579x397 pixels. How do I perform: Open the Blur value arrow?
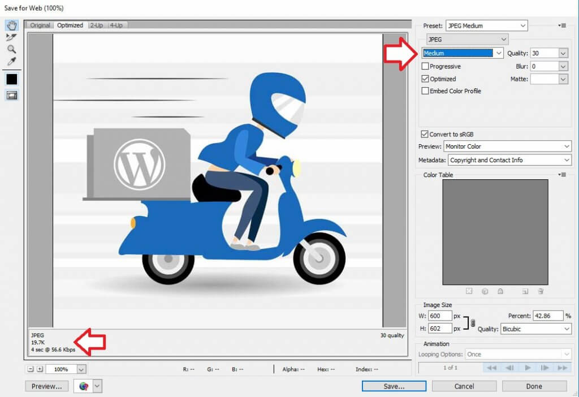coord(563,67)
